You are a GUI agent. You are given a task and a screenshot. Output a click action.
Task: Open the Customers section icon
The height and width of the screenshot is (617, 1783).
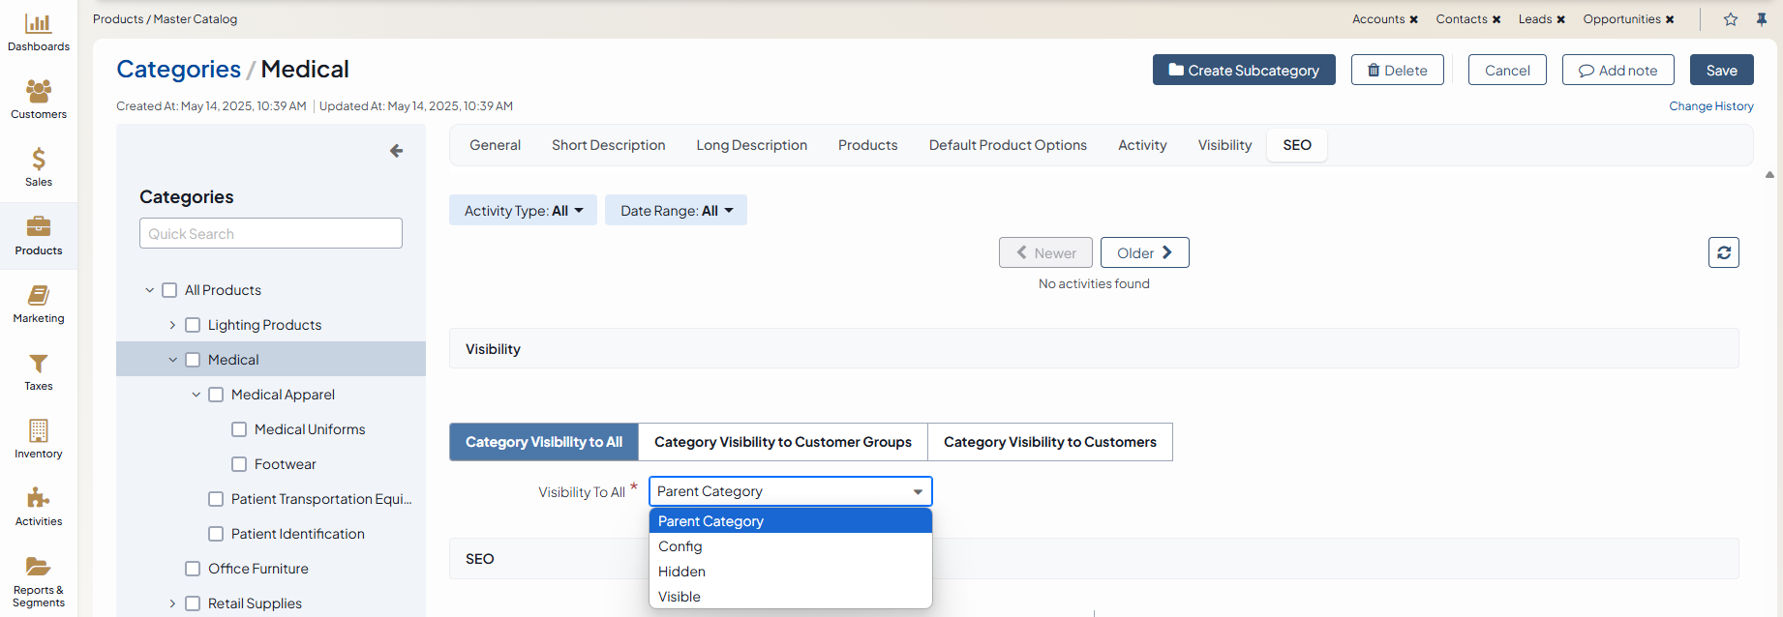[38, 92]
